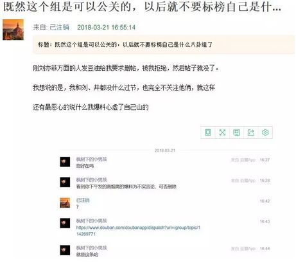The height and width of the screenshot is (263, 296).
Task: Click the floppy disk save icon
Action: pyautogui.click(x=236, y=132)
